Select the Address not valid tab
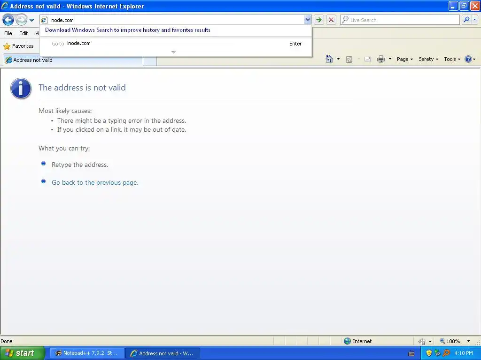The width and height of the screenshot is (481, 360). coord(73,60)
